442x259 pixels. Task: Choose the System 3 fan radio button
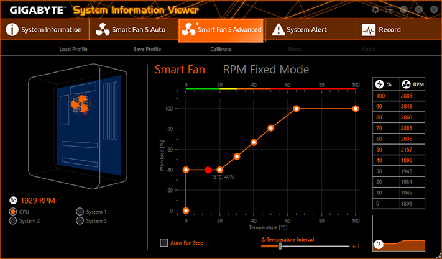[x=80, y=221]
